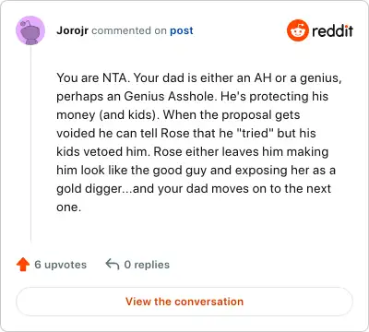Screen dimensions: 369x332
Task: Click the comment line starting "You are NTA"
Action: (x=199, y=78)
